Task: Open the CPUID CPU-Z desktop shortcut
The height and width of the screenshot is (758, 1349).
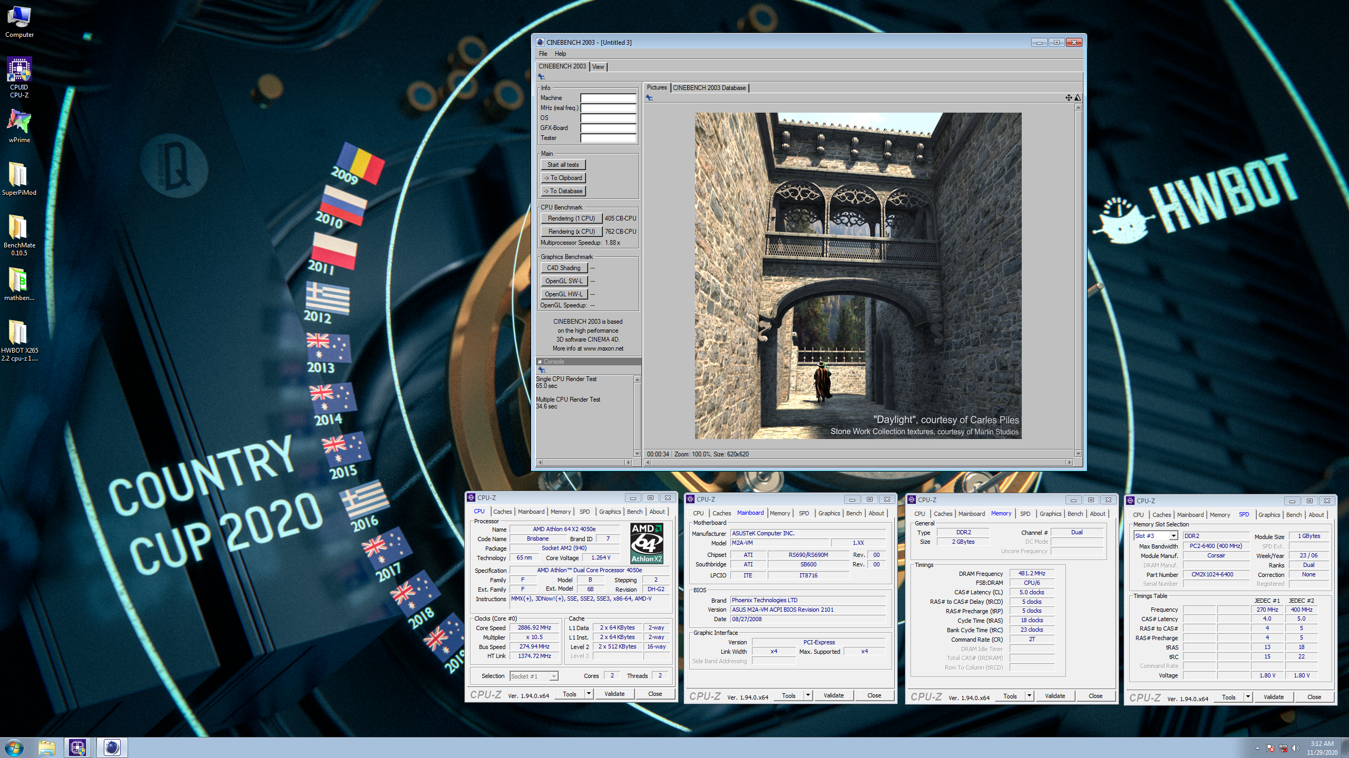Action: [x=19, y=77]
